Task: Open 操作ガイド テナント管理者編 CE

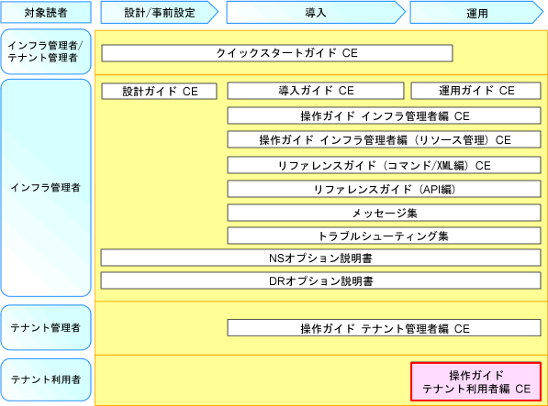Action: [x=384, y=328]
